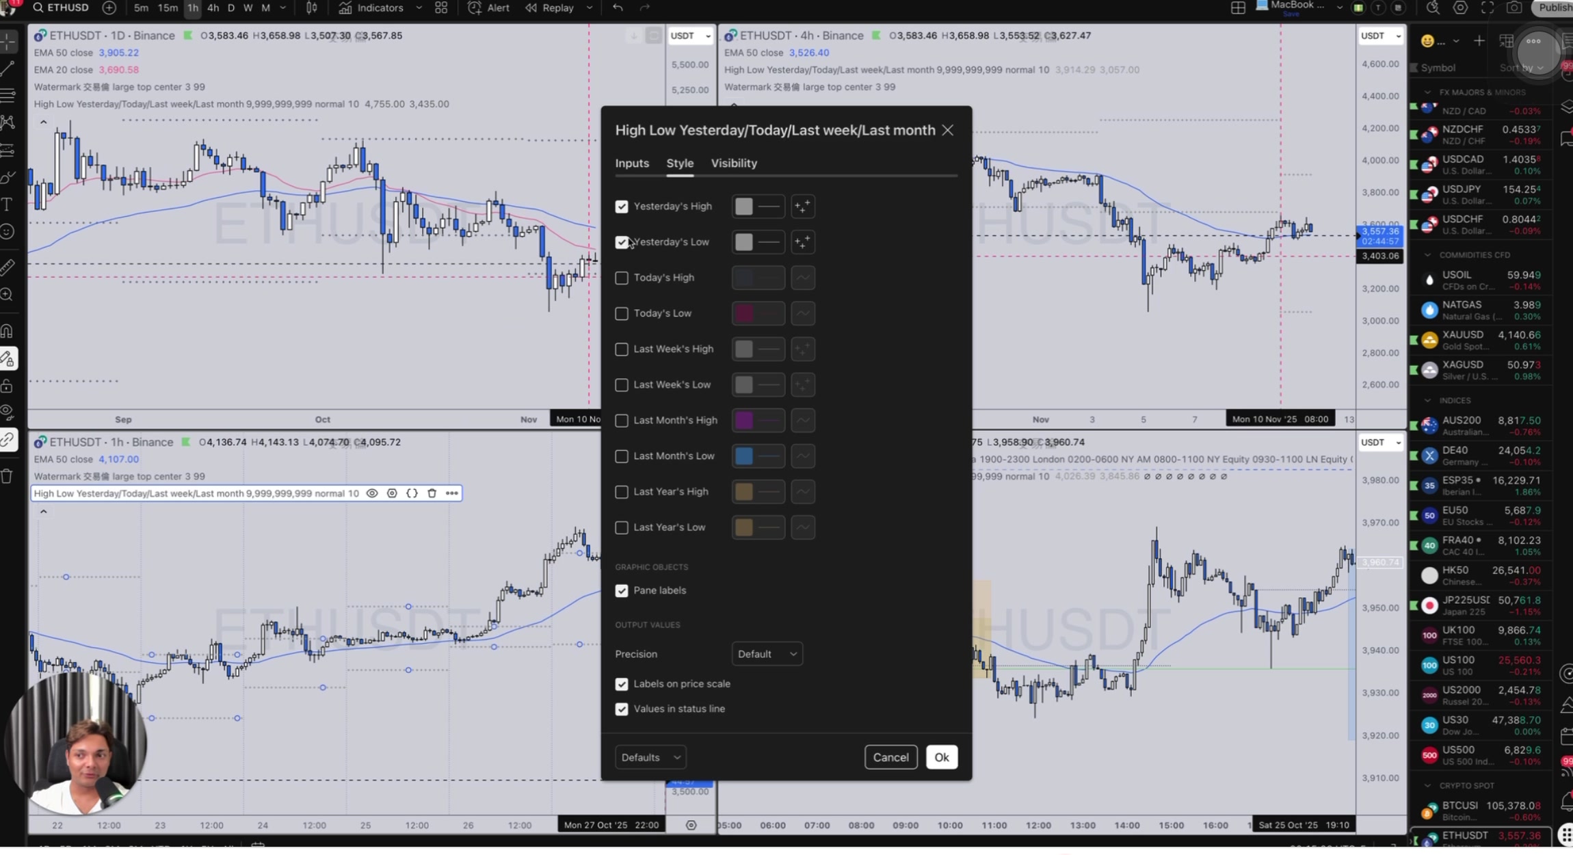Switch to the Visibility tab
Viewport: 1573px width, 855px height.
[733, 163]
